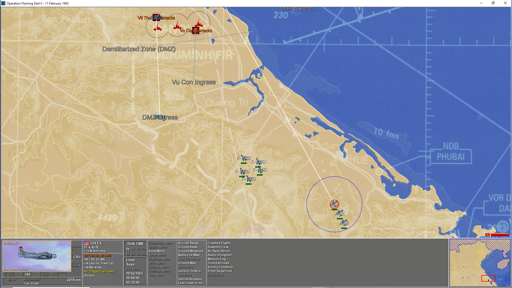Image resolution: width=512 pixels, height=288 pixels.
Task: Open the View Menu
Action: pyautogui.click(x=157, y=251)
